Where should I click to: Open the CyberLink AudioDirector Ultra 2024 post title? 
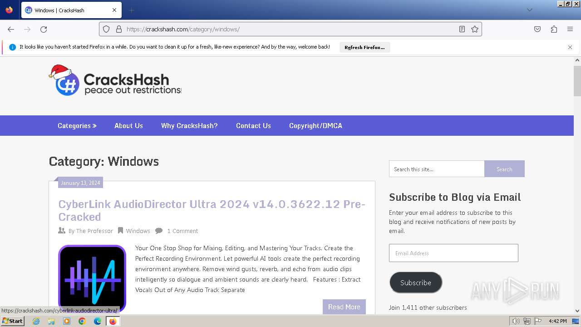212,210
